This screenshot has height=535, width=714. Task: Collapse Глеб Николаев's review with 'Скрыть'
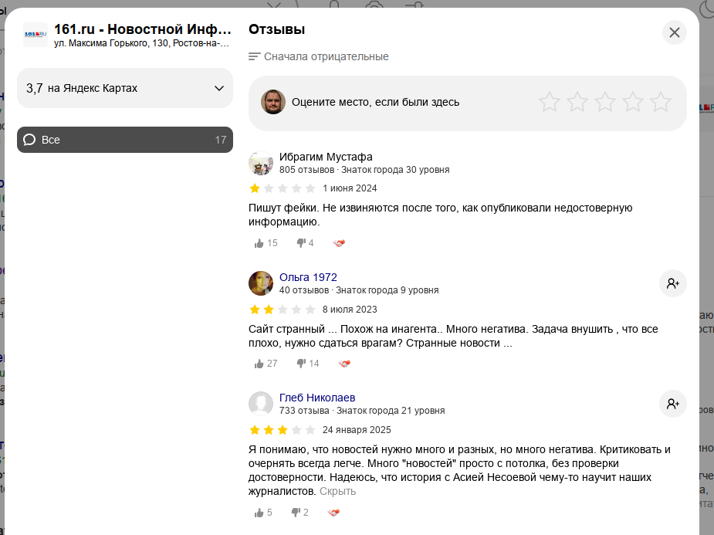(337, 491)
